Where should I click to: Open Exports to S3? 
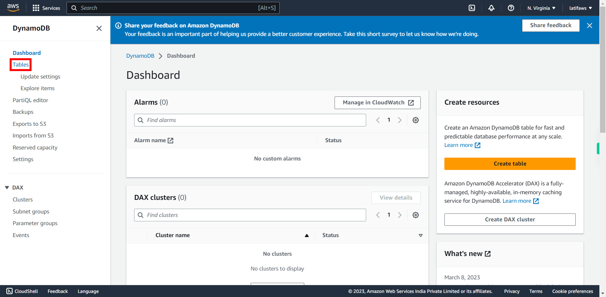coord(29,124)
